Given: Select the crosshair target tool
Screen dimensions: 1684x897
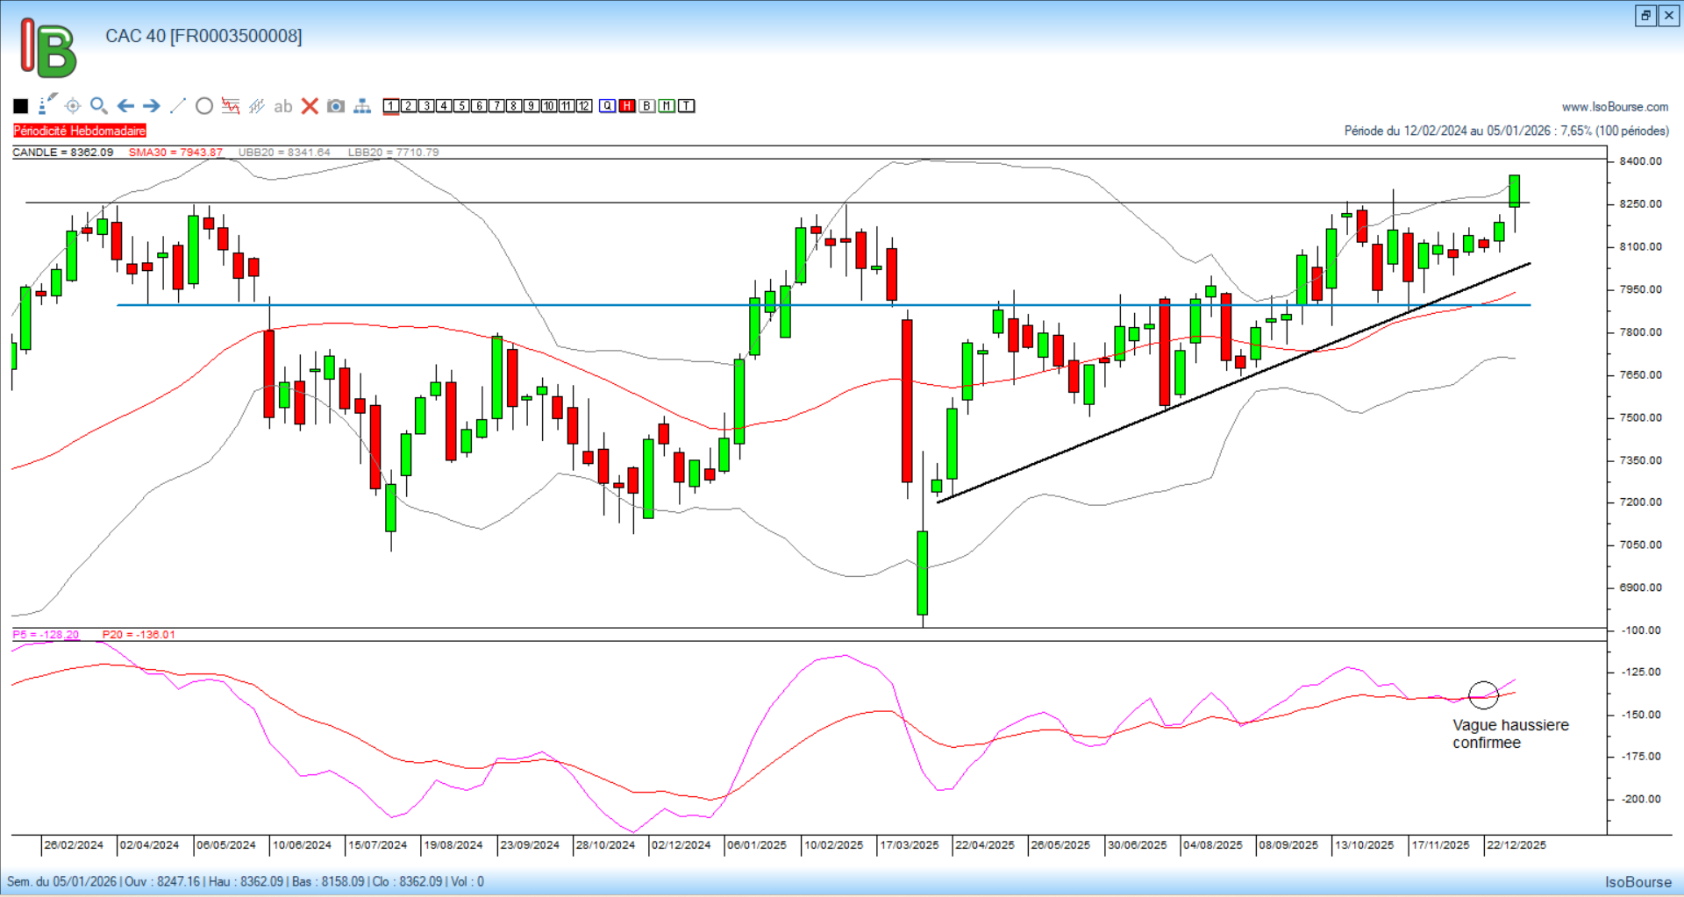Looking at the screenshot, I should click(73, 106).
